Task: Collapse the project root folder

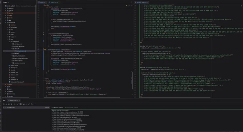Action: (x=4, y=6)
